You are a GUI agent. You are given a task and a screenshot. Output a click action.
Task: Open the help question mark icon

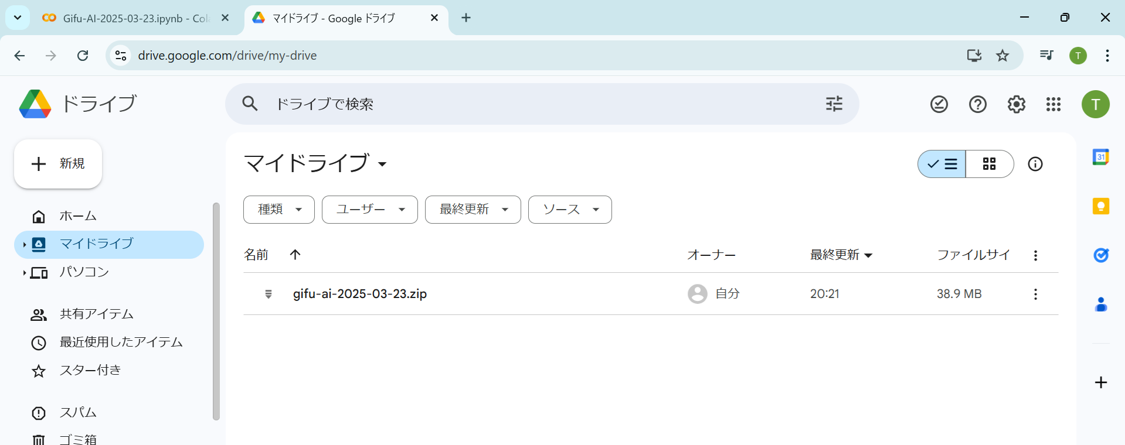pyautogui.click(x=978, y=104)
